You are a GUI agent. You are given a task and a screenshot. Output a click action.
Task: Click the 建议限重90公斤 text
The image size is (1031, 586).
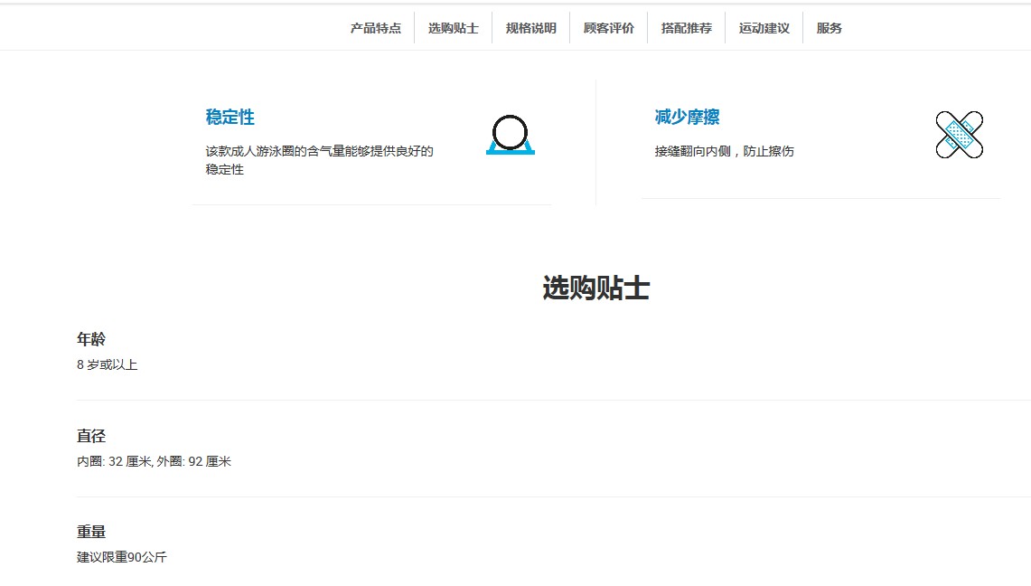tap(122, 557)
